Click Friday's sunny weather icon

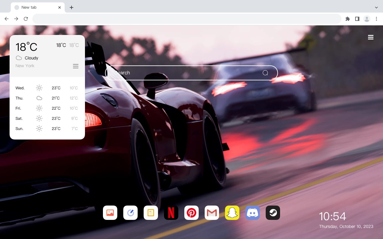click(39, 108)
